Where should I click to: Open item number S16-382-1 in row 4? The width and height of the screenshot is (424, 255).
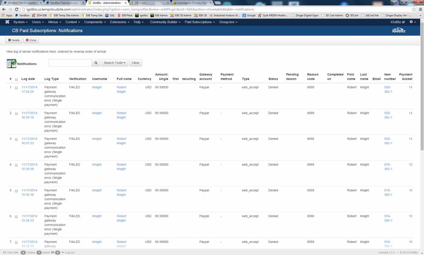tap(388, 167)
